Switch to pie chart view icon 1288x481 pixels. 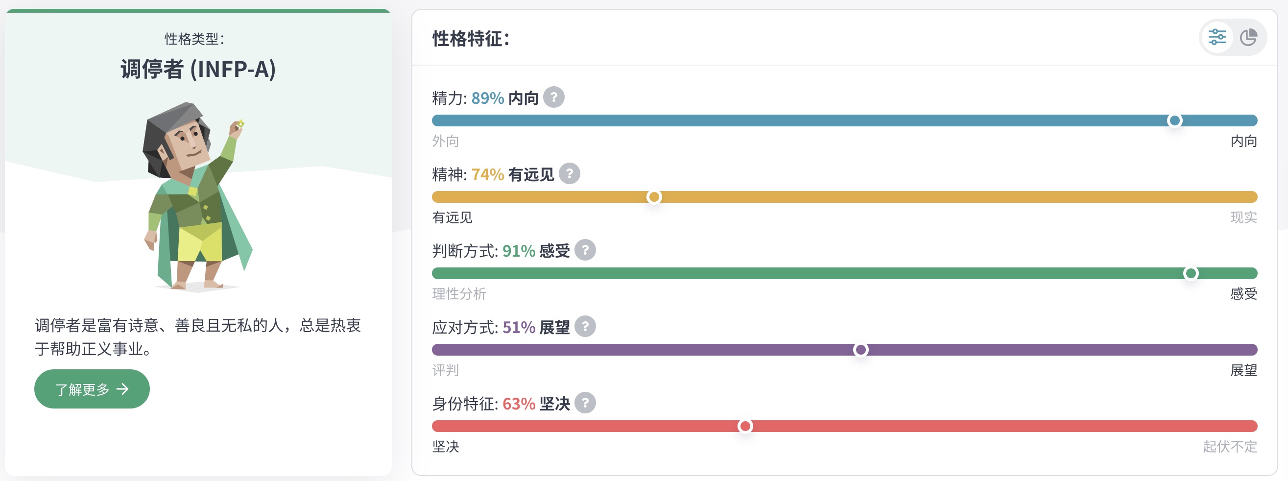(1248, 38)
